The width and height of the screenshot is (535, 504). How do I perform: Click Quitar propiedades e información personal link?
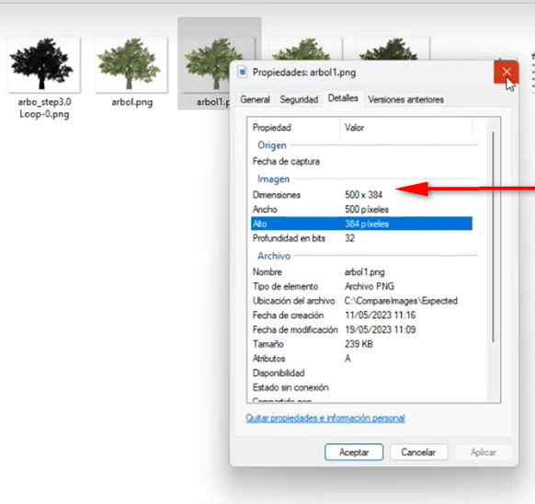325,418
